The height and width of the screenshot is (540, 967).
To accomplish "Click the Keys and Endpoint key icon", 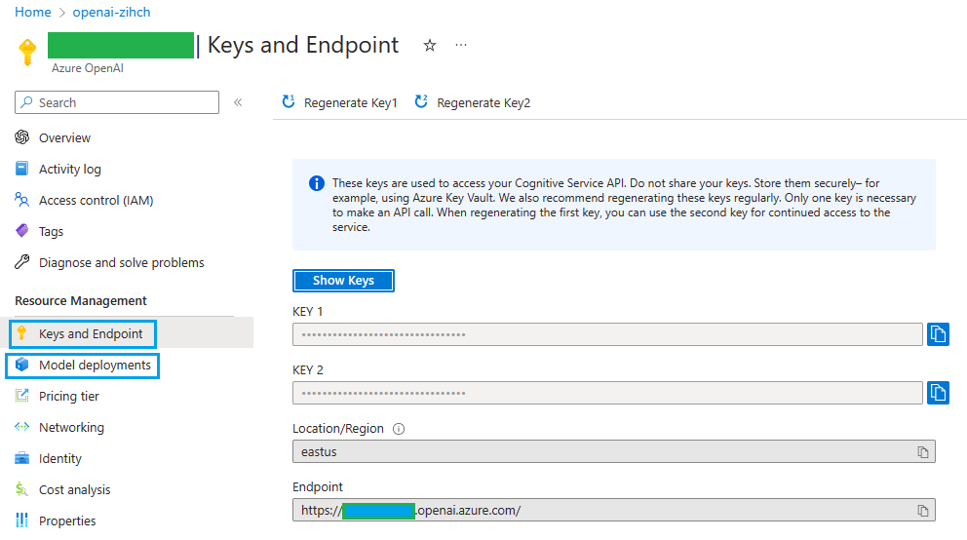I will point(21,333).
